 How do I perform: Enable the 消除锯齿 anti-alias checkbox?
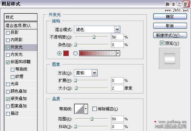94,109
